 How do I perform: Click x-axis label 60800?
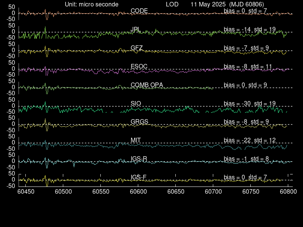(288, 192)
